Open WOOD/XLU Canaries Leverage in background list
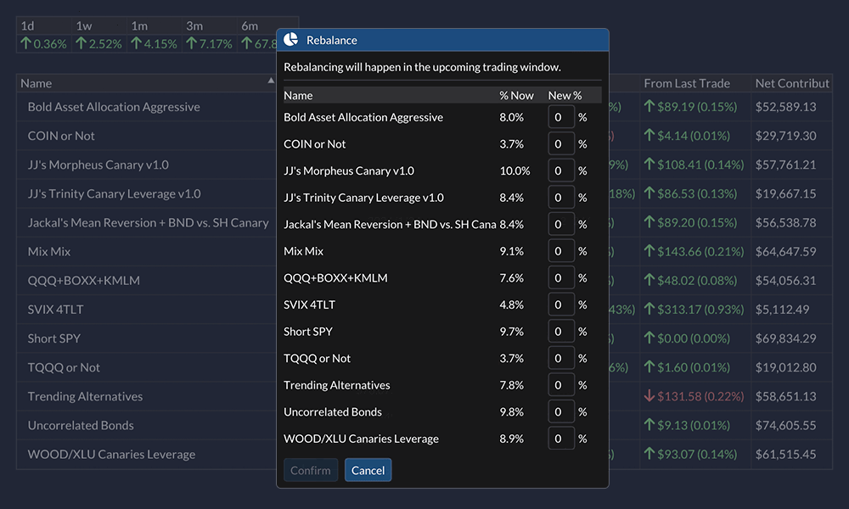Screen dimensions: 849x509 [x=111, y=454]
